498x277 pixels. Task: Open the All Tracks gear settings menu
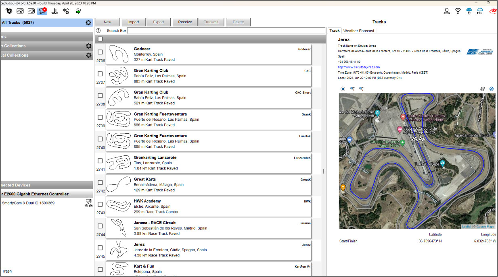coord(88,23)
